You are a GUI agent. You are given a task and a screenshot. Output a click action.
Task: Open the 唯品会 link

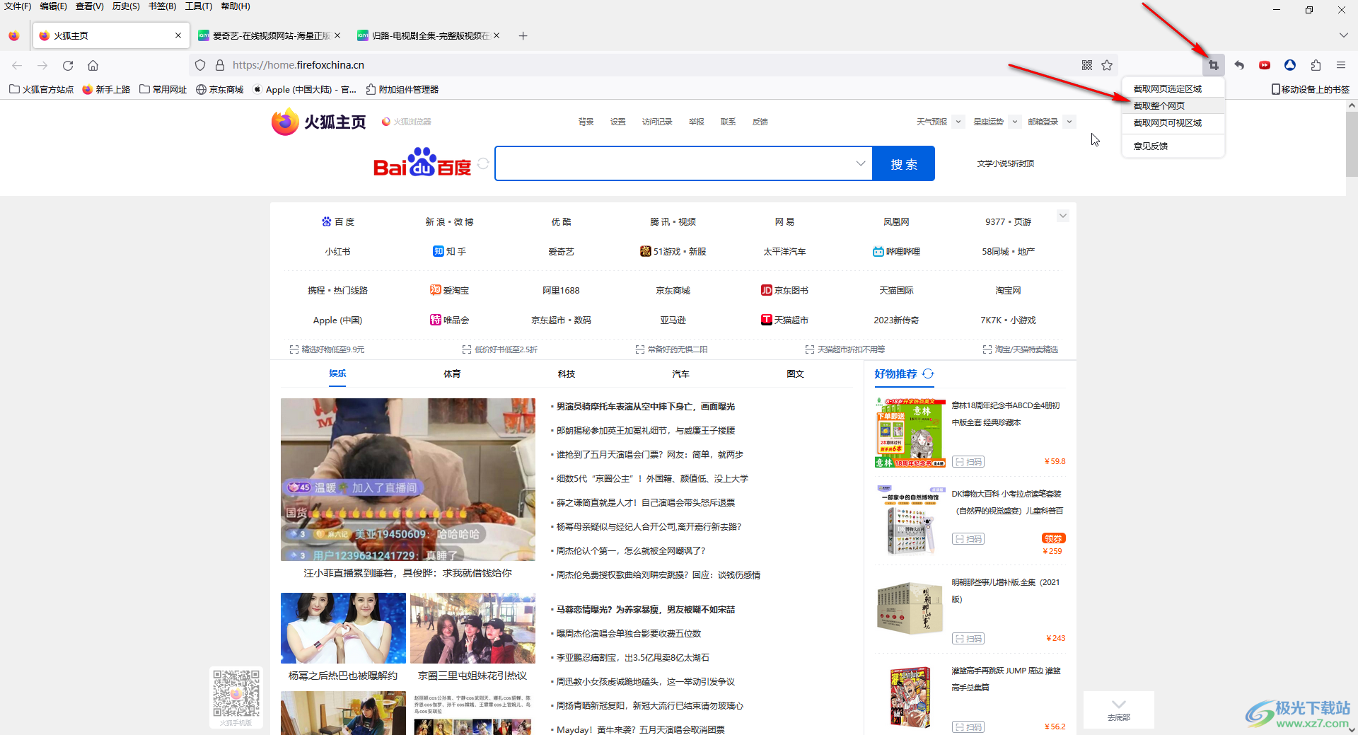coord(449,320)
